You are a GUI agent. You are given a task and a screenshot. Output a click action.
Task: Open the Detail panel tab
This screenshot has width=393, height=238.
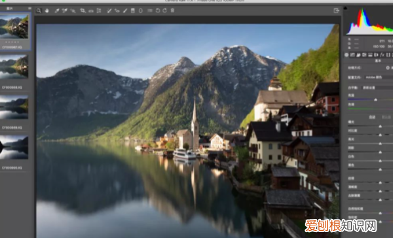point(358,55)
